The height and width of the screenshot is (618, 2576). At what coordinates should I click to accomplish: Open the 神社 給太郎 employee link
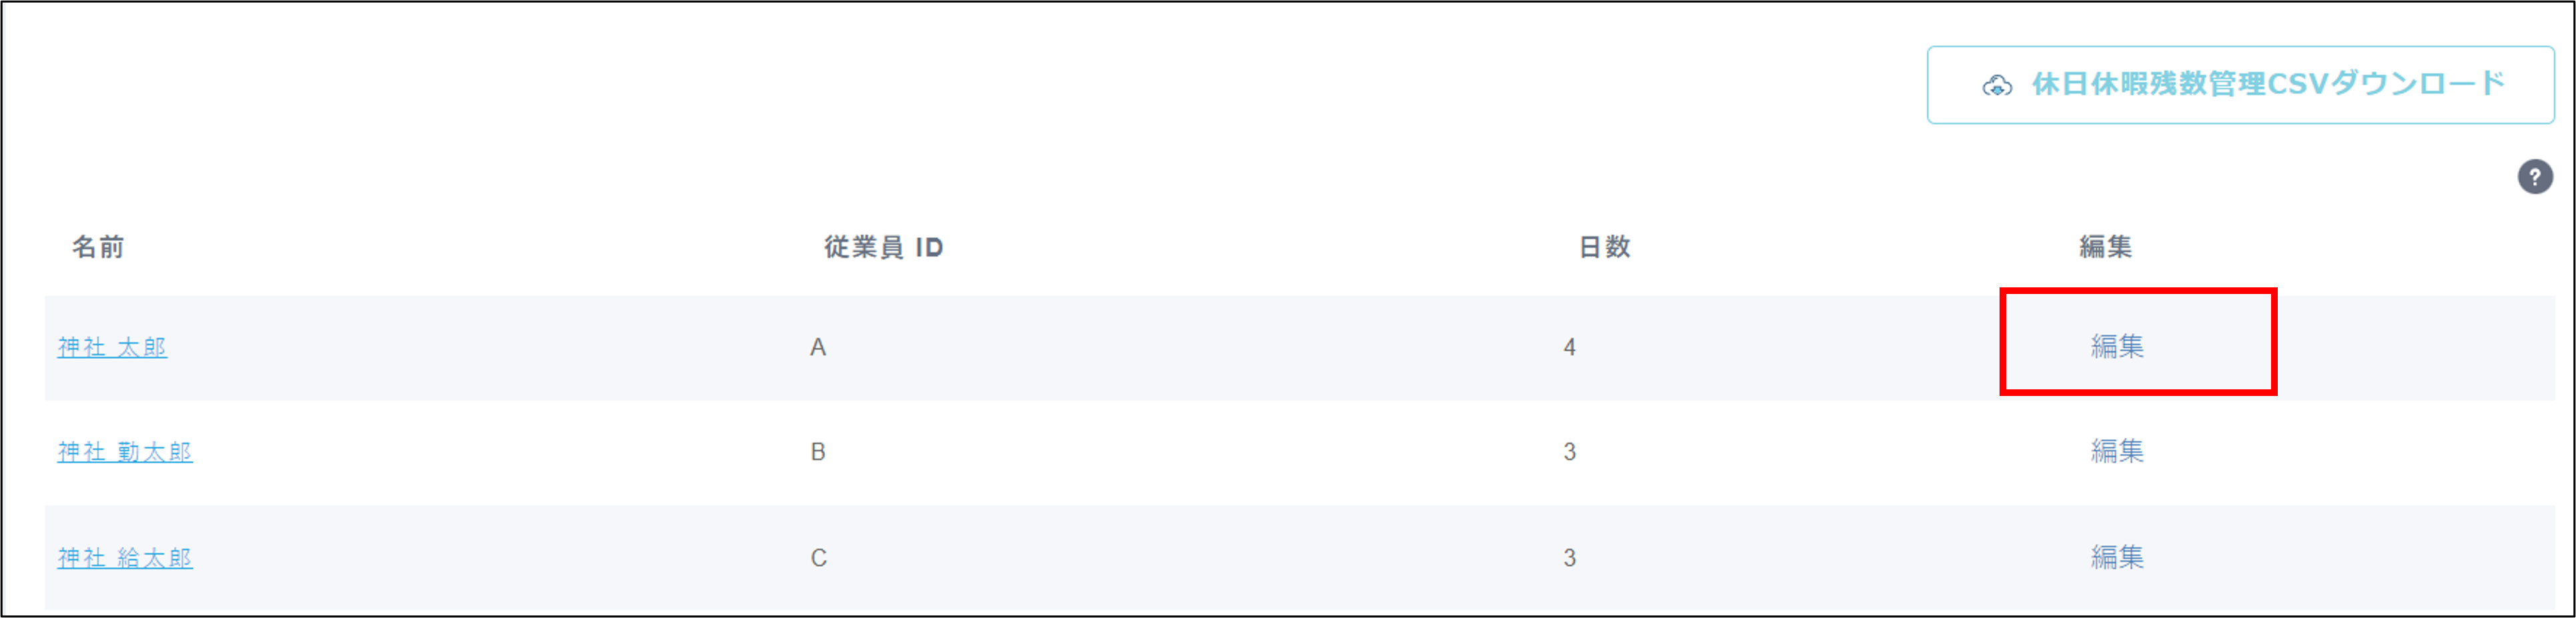coord(125,558)
